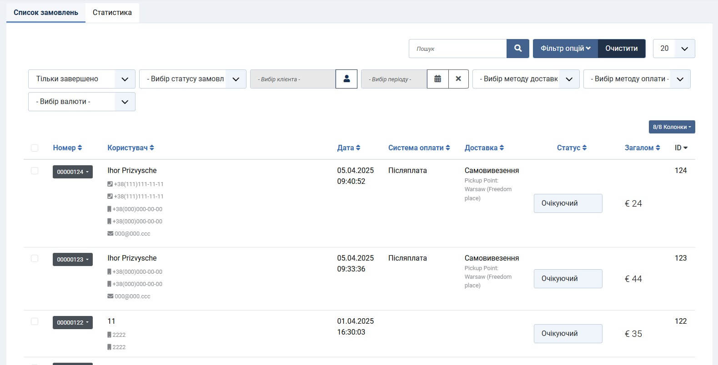This screenshot has width=718, height=365.
Task: Open the Список замовлень tab
Action: click(46, 13)
